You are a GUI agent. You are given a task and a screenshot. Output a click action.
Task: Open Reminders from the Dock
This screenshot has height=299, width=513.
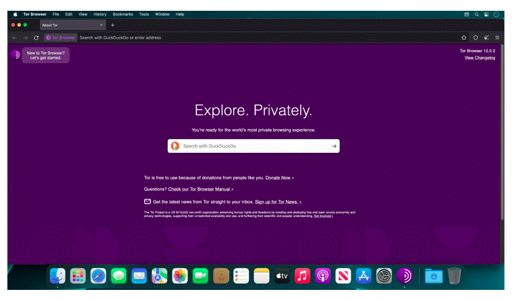(x=241, y=276)
